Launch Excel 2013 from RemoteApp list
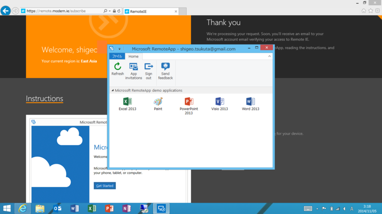Screen dimensions: 382x214 [x=127, y=104]
